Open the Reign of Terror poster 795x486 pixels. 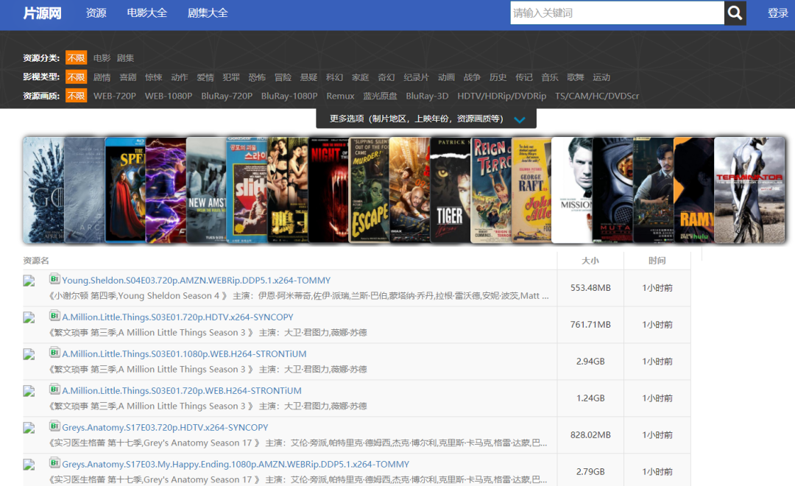coord(491,190)
